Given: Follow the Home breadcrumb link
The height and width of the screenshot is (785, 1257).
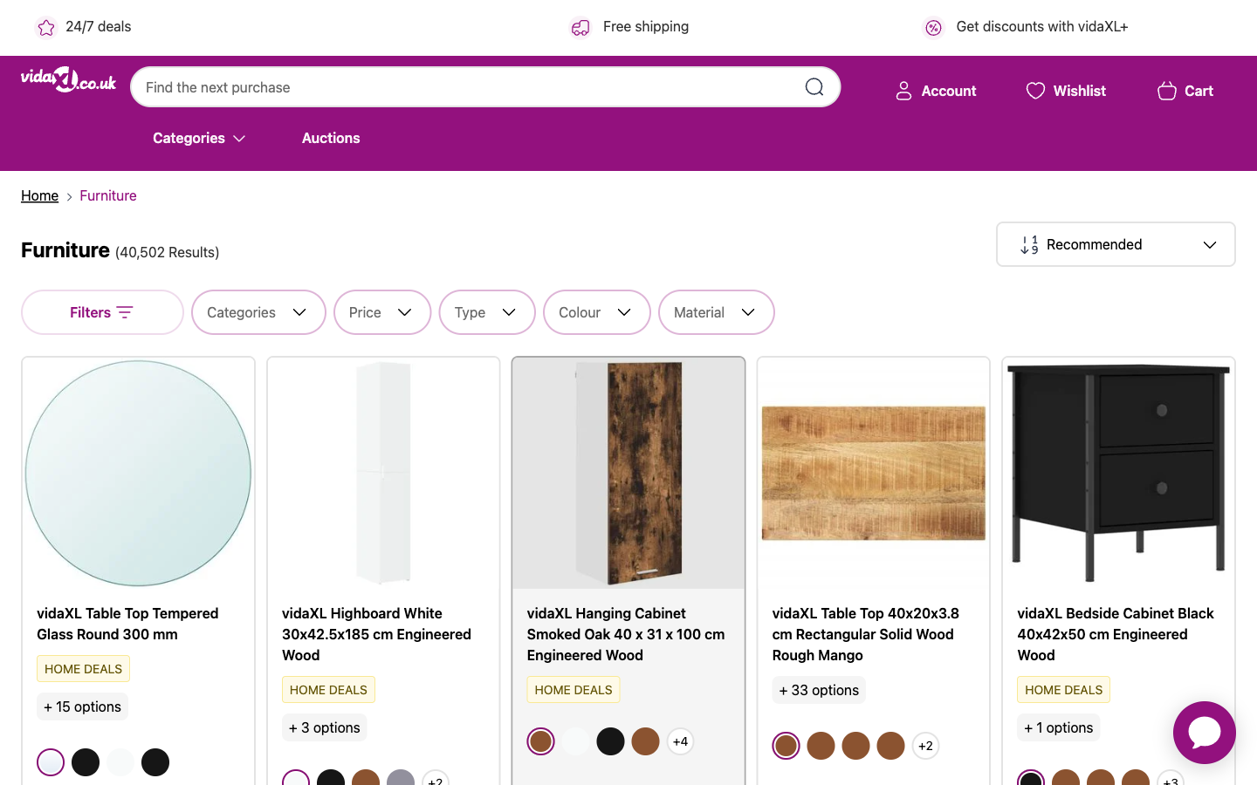Looking at the screenshot, I should (39, 195).
